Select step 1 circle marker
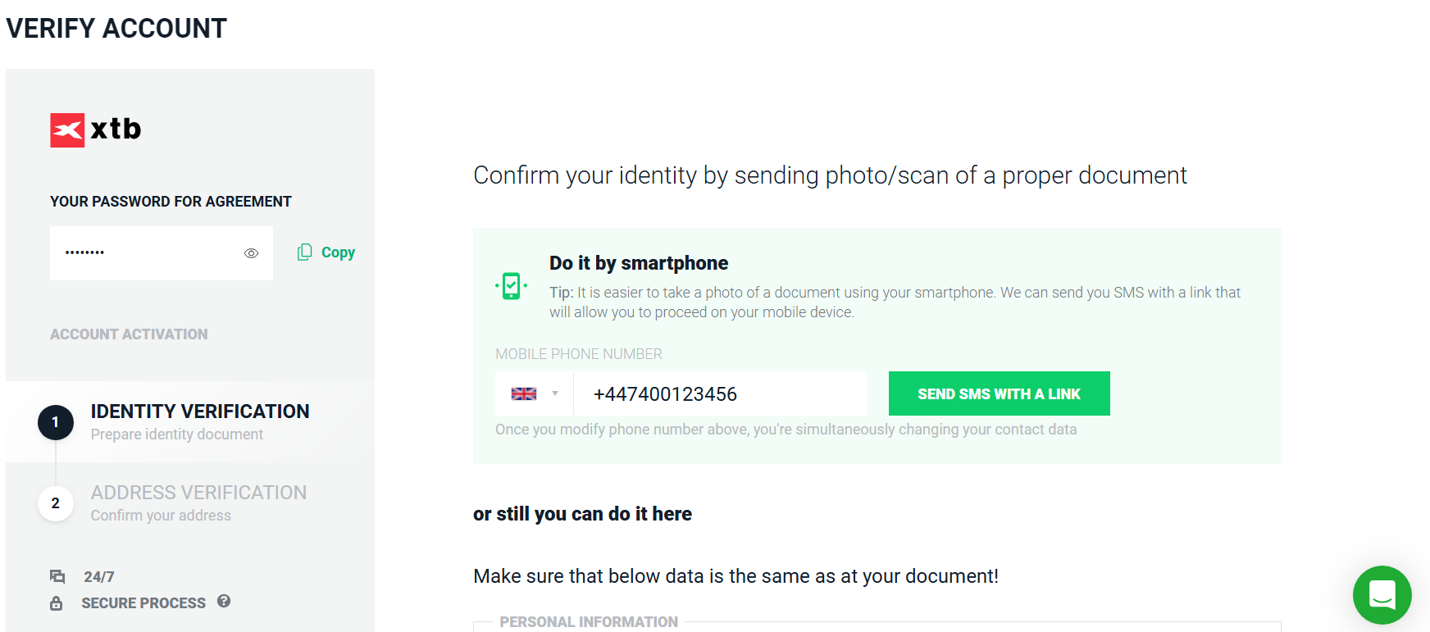This screenshot has width=1430, height=632. pos(56,422)
